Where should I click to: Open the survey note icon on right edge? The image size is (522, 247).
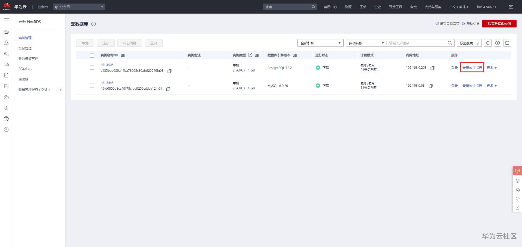tap(517, 208)
